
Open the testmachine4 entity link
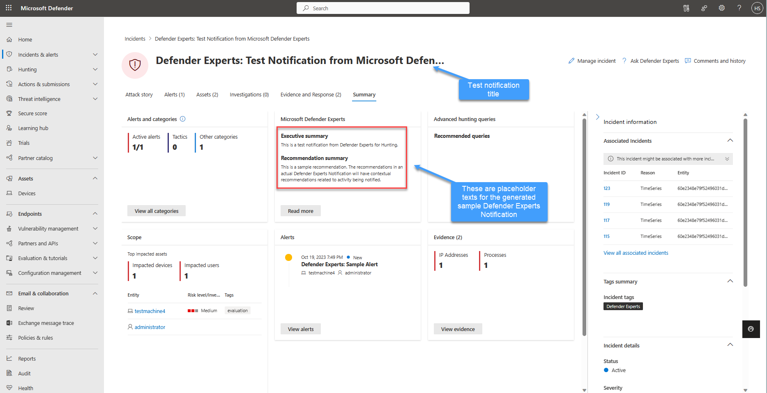[150, 311]
